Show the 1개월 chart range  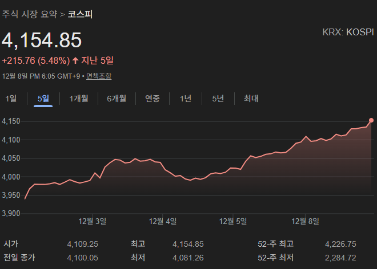79,99
